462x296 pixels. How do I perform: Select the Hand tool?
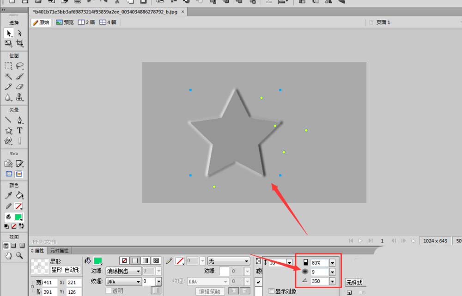[x=8, y=256]
